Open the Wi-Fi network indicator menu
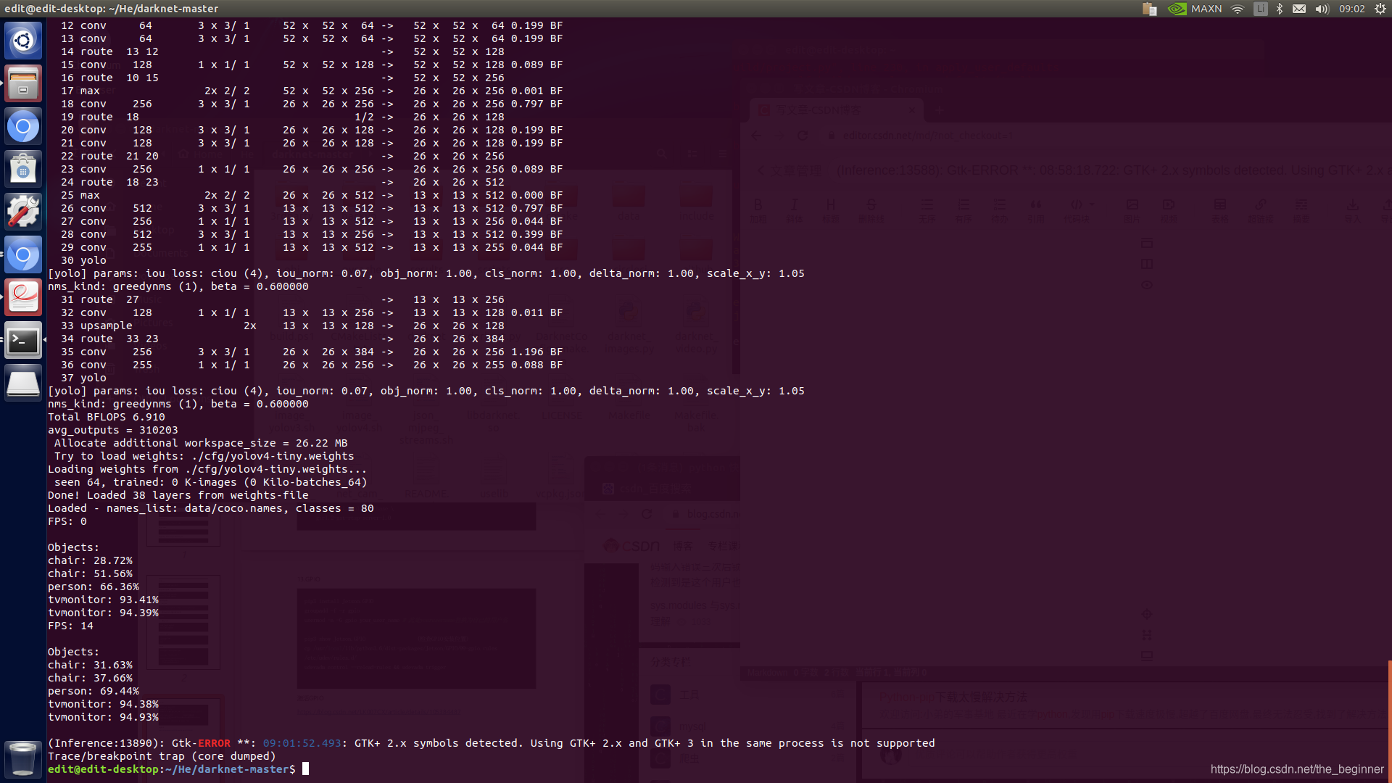The height and width of the screenshot is (783, 1392). [x=1238, y=9]
